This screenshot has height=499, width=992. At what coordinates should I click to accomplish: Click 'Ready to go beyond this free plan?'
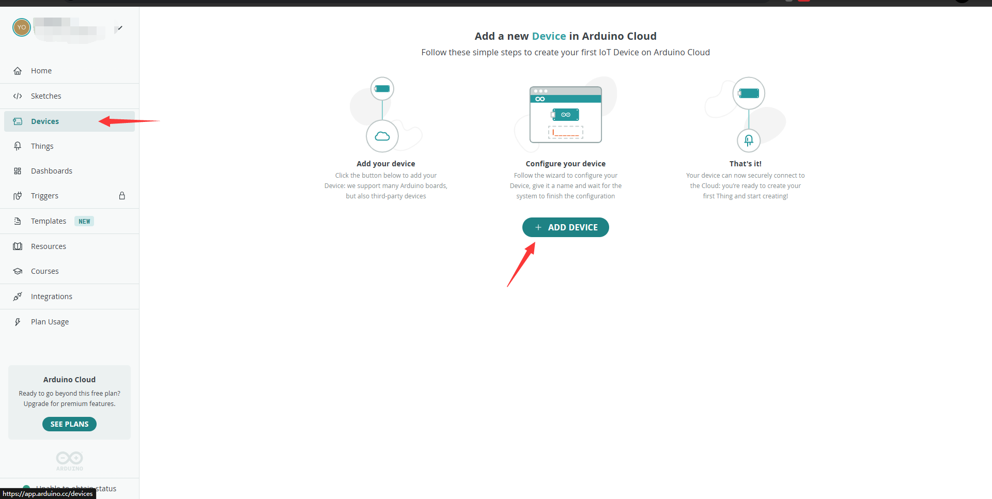69,394
